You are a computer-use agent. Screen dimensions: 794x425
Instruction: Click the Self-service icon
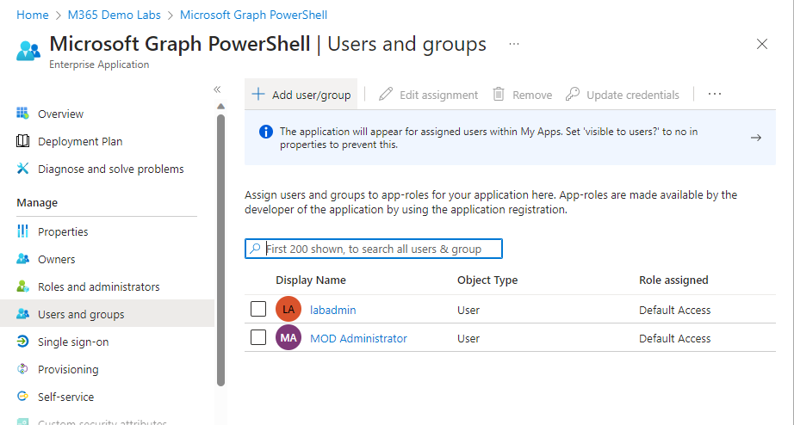(23, 397)
